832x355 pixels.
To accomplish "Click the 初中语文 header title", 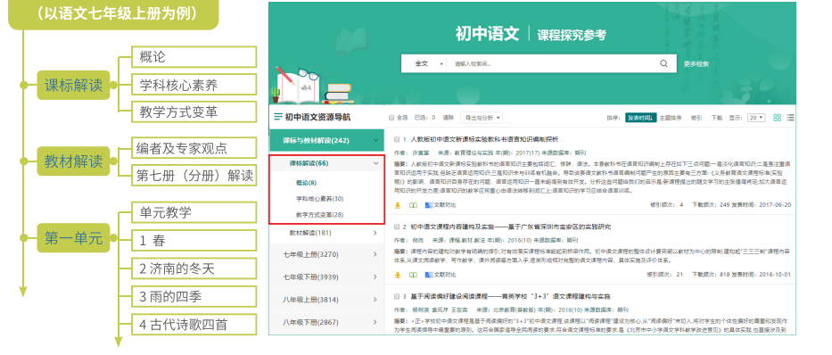I will [x=487, y=34].
